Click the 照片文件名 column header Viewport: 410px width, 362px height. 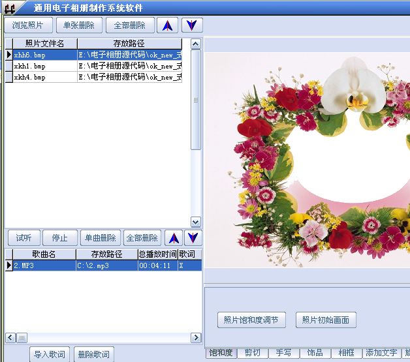[x=45, y=44]
